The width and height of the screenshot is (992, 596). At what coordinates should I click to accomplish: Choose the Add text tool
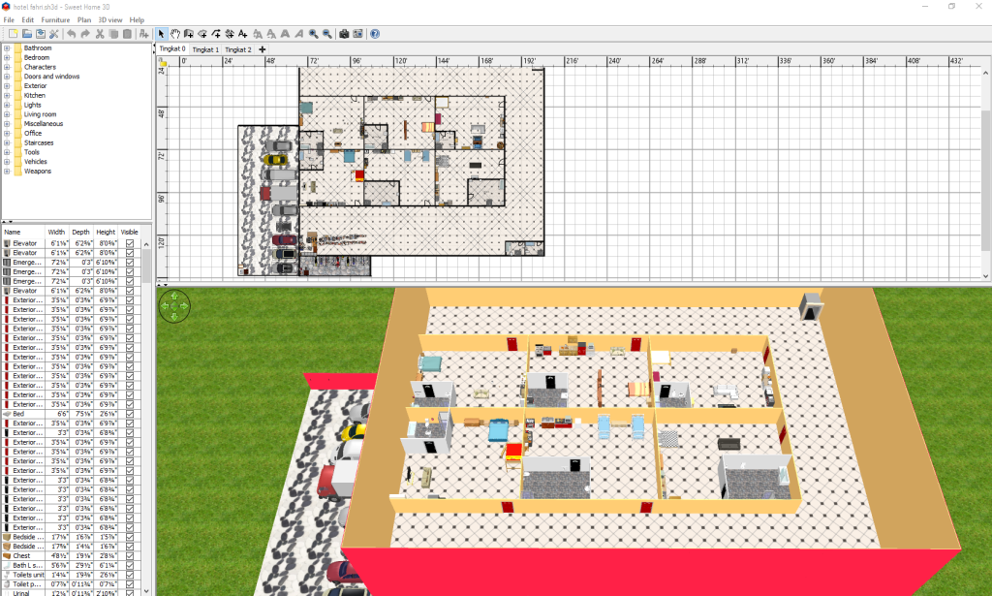243,34
